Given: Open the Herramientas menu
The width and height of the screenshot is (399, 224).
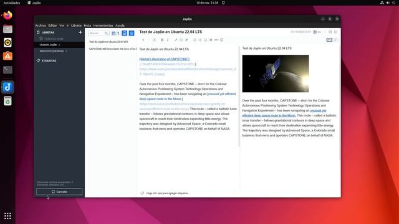Looking at the screenshot, I should click(x=103, y=26).
